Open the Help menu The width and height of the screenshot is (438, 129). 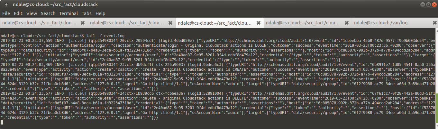100,13
